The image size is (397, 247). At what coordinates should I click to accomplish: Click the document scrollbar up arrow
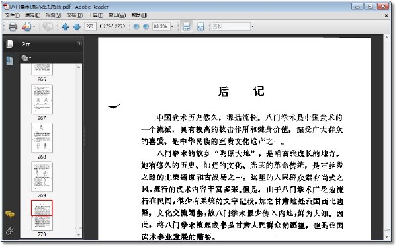pos(386,38)
